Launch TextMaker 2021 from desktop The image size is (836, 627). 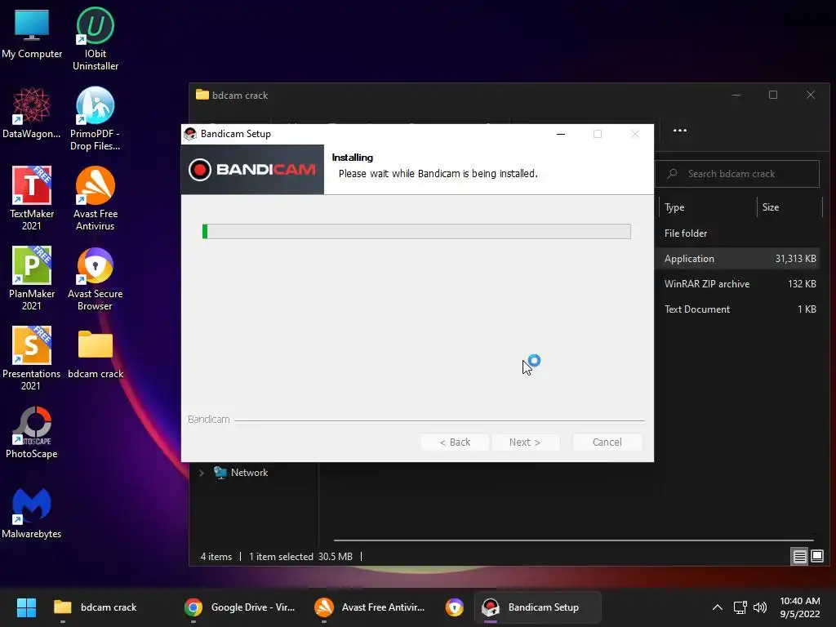coord(32,198)
